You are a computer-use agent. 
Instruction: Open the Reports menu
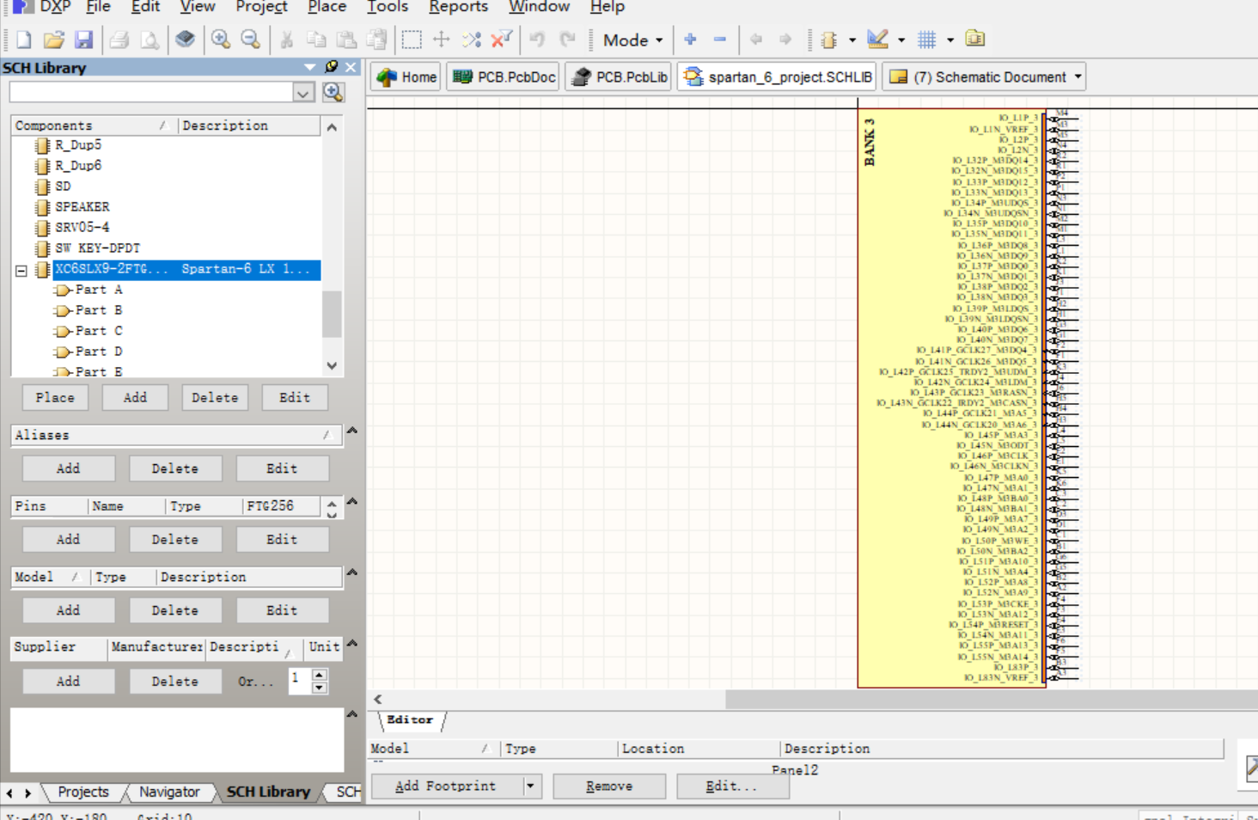coord(458,7)
